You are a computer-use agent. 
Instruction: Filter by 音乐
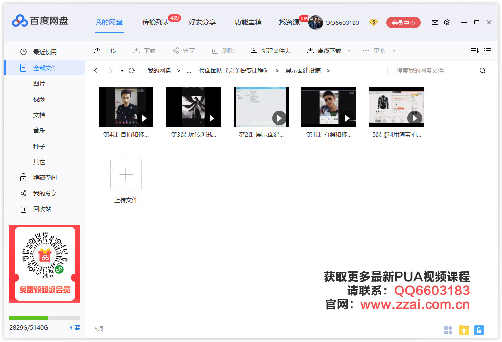pyautogui.click(x=39, y=130)
